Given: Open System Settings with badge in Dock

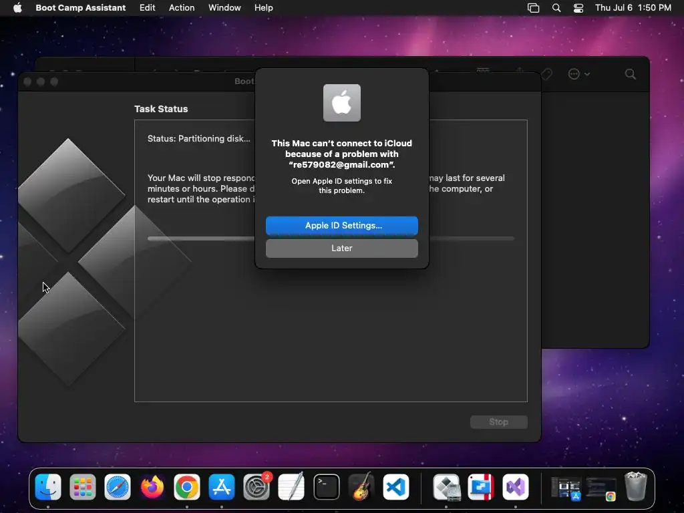Looking at the screenshot, I should click(x=256, y=487).
